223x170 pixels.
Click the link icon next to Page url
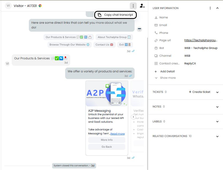[x=156, y=40]
